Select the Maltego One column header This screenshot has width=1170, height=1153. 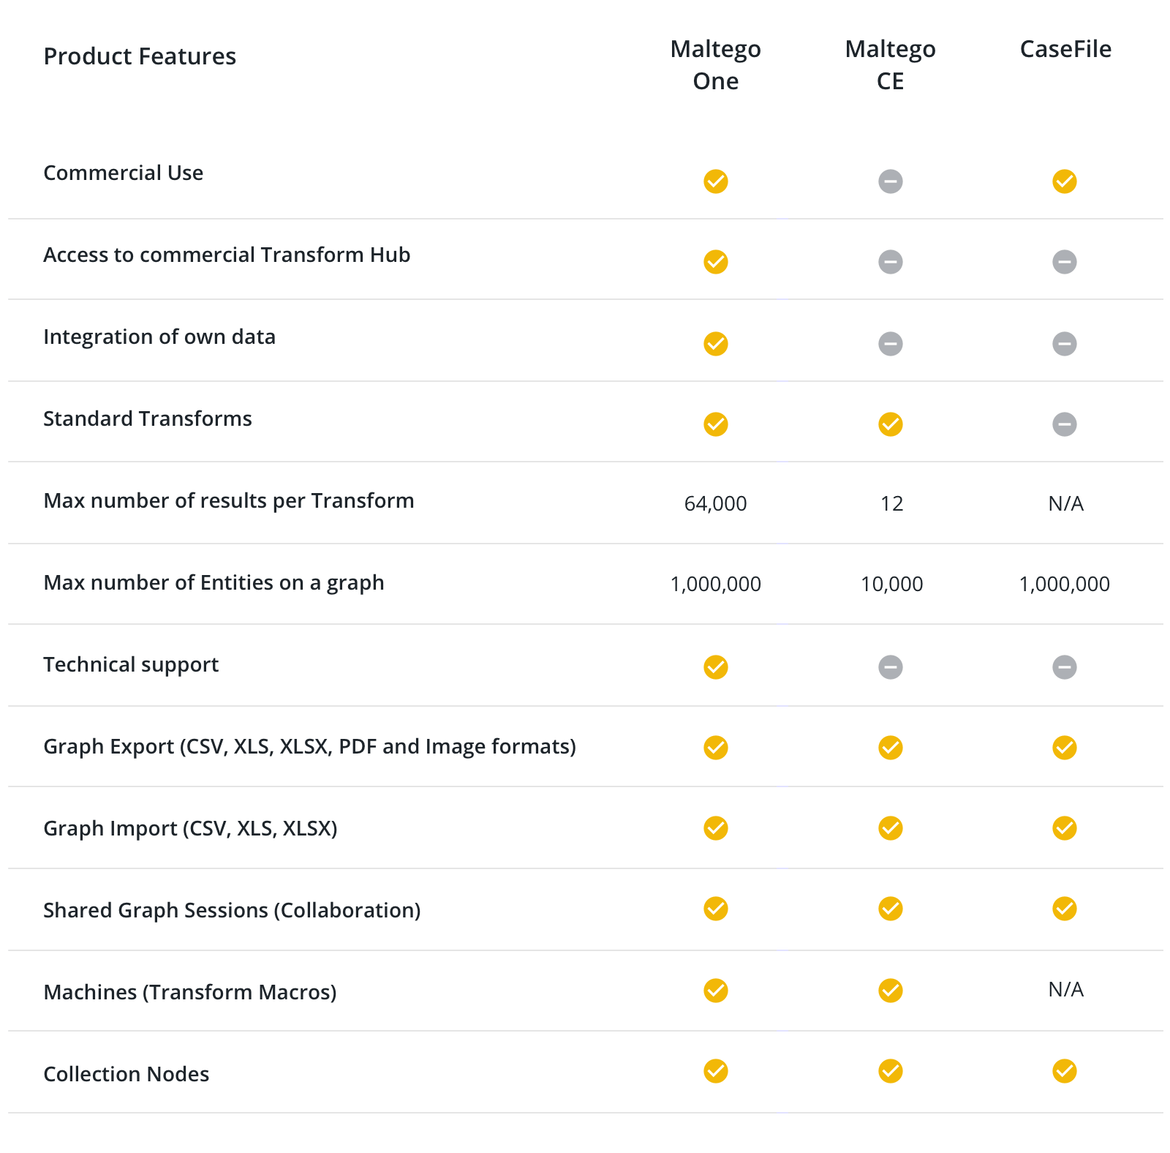[x=715, y=64]
